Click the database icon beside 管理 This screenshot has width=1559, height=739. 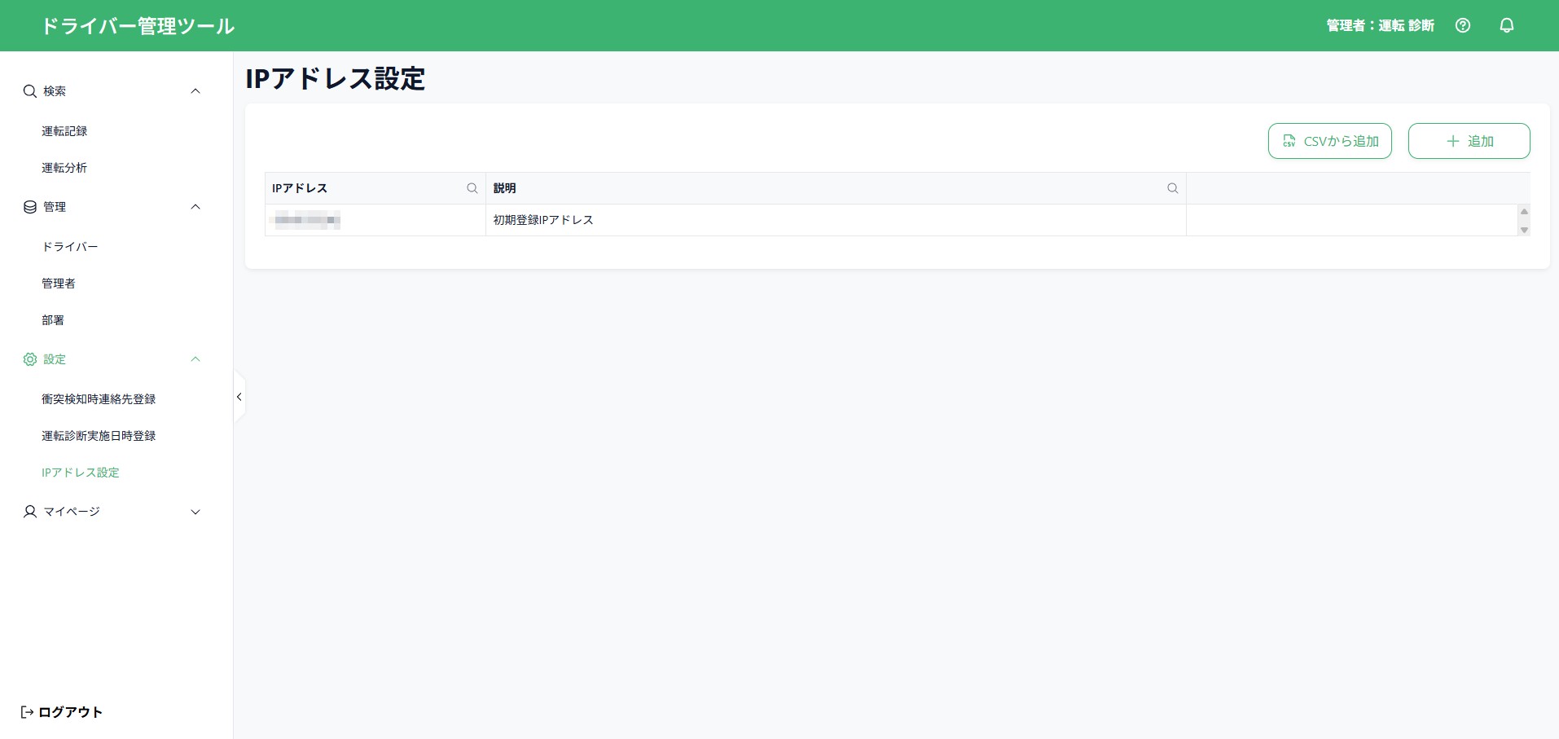pos(30,207)
